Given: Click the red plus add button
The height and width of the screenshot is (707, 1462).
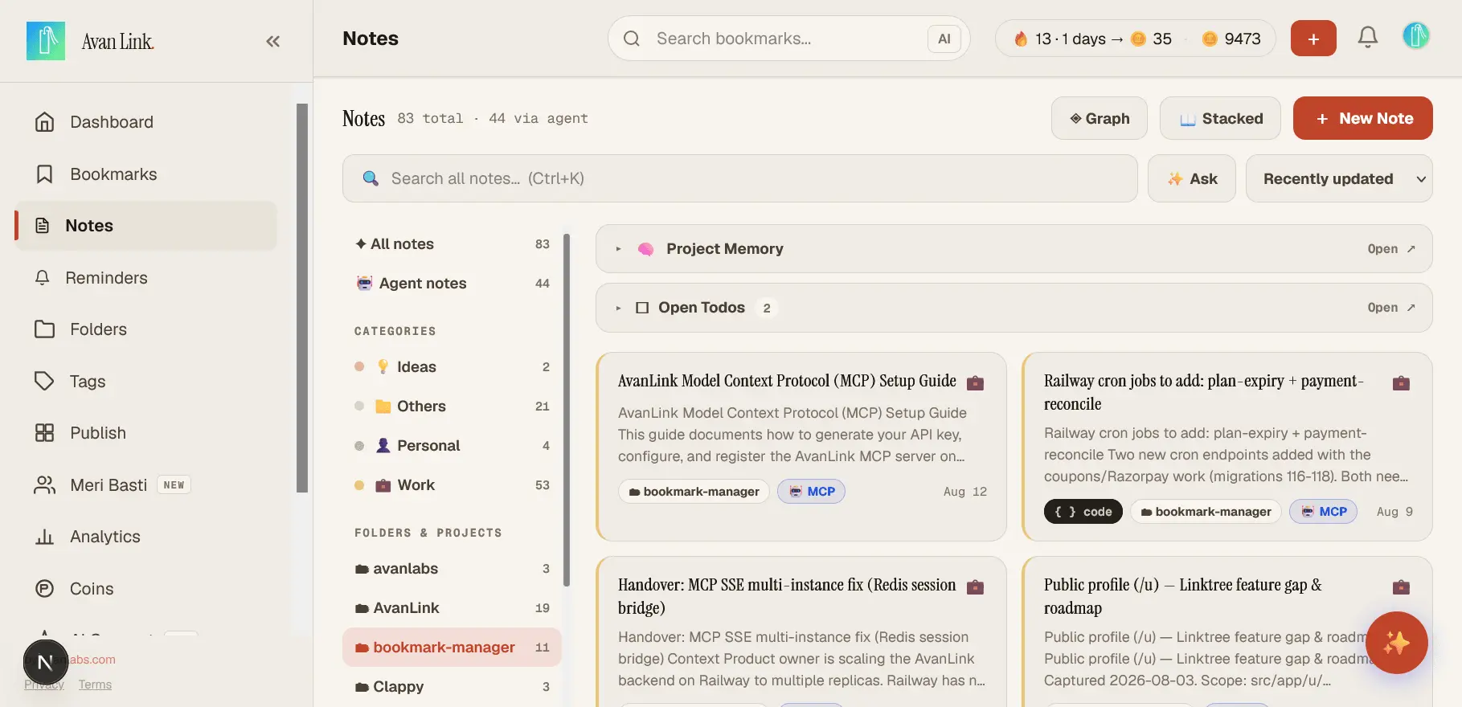Looking at the screenshot, I should pos(1313,39).
